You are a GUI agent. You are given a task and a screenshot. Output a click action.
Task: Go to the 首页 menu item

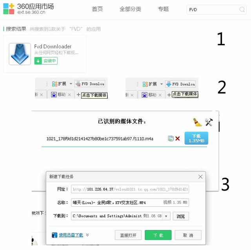97,9
